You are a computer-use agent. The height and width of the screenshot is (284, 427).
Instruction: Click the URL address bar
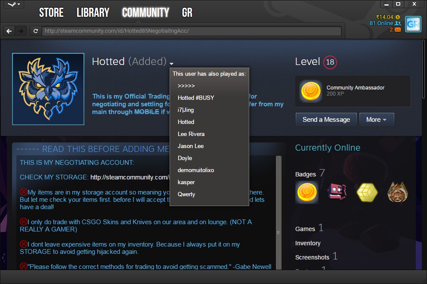(x=192, y=31)
